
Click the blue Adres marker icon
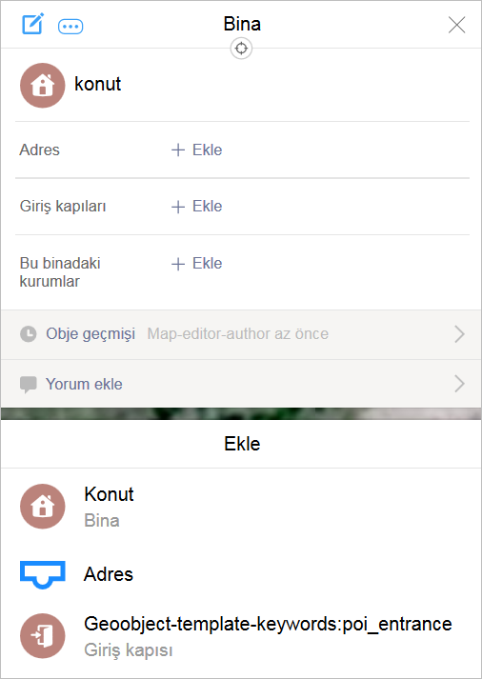[43, 574]
